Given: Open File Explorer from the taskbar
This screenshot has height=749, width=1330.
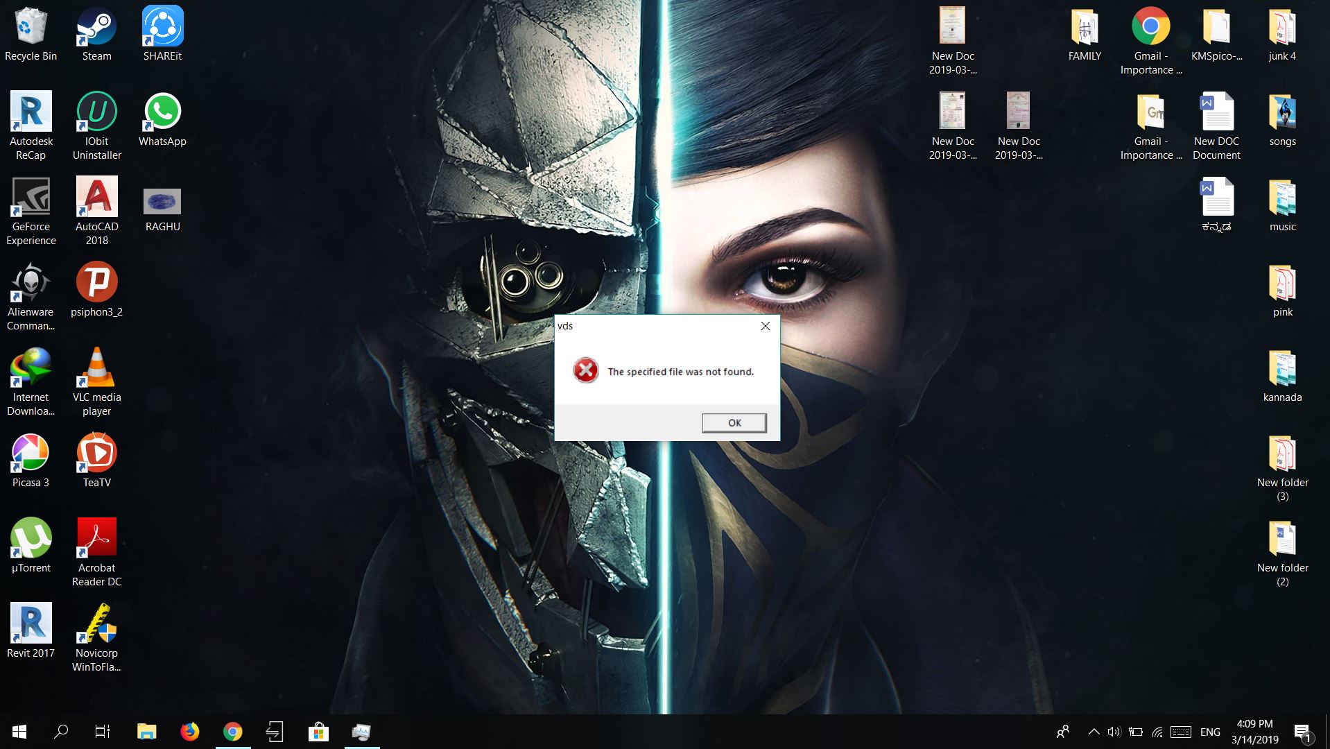Looking at the screenshot, I should click(x=146, y=732).
